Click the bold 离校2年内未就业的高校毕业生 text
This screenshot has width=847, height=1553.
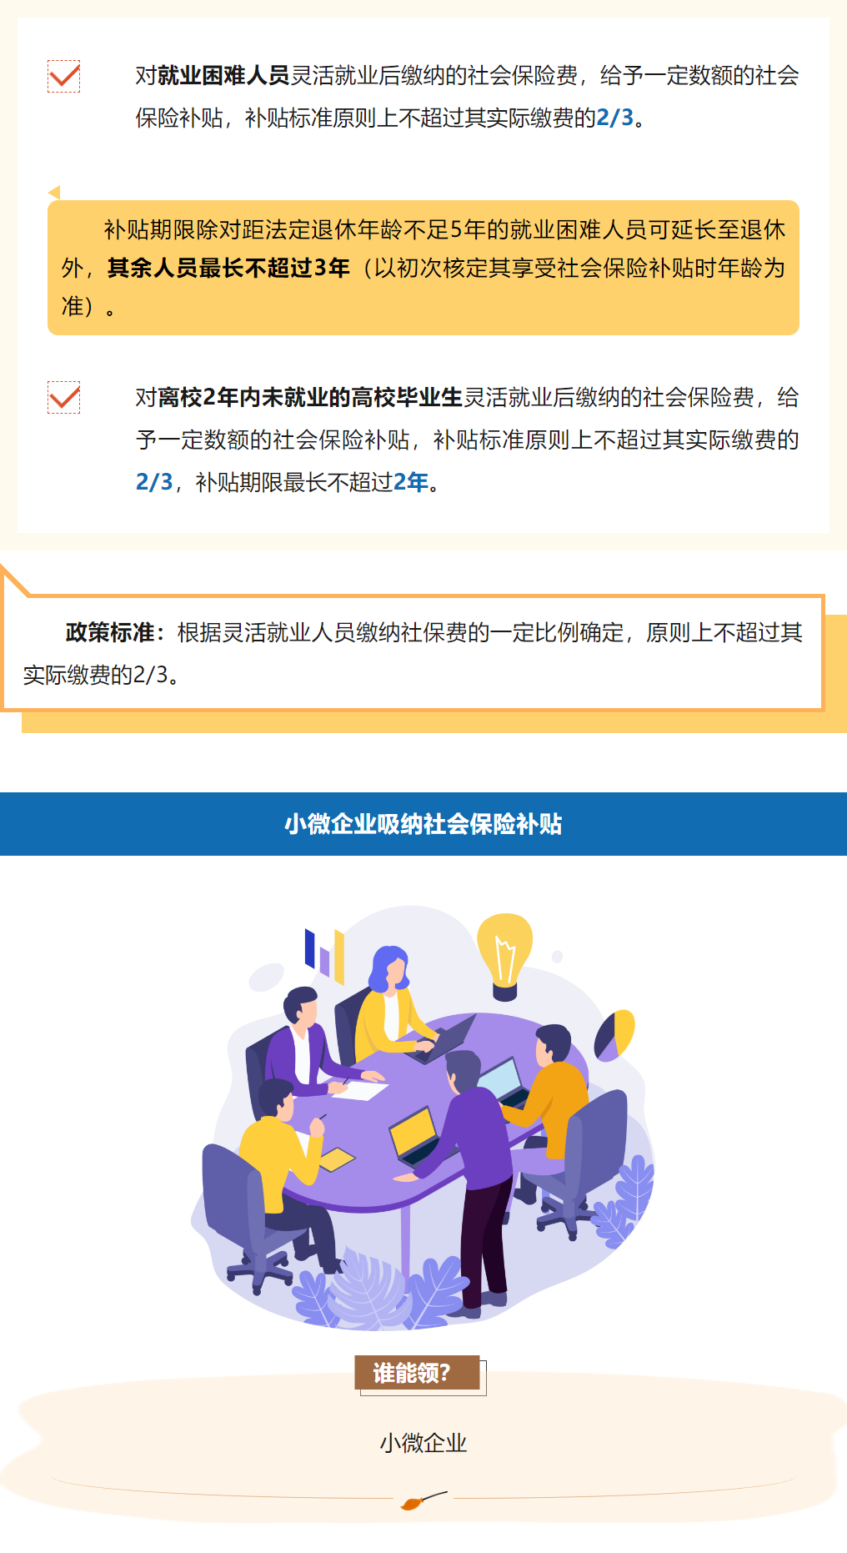tap(310, 397)
